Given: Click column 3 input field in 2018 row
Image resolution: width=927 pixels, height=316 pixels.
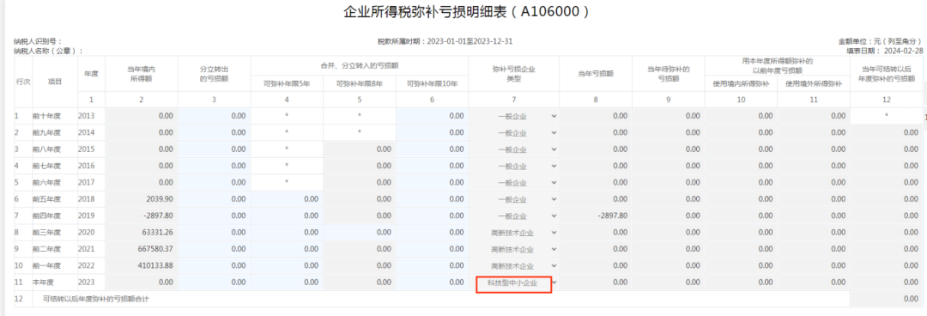Looking at the screenshot, I should click(x=214, y=199).
